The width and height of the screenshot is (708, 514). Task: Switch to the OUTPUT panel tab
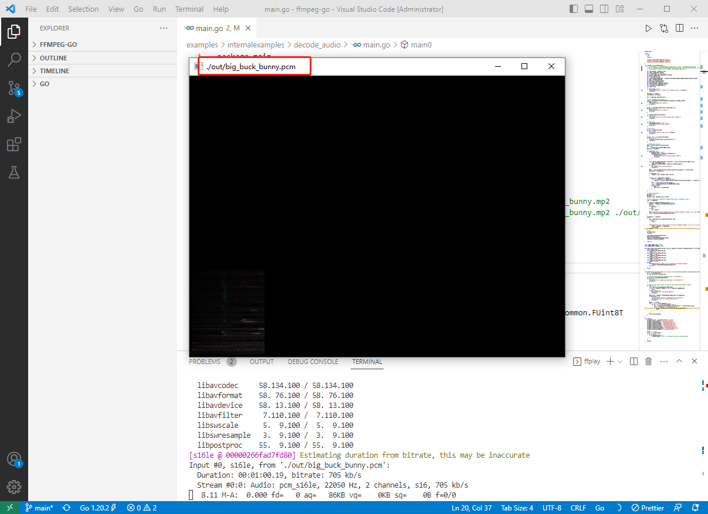coord(262,362)
